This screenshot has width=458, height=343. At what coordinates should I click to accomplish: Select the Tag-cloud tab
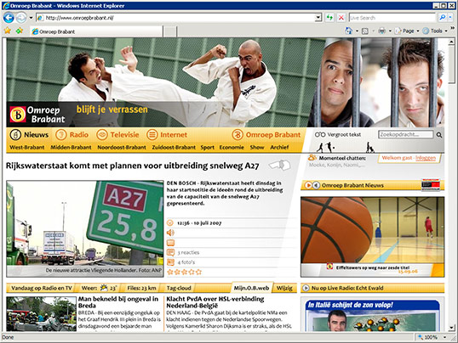[179, 288]
